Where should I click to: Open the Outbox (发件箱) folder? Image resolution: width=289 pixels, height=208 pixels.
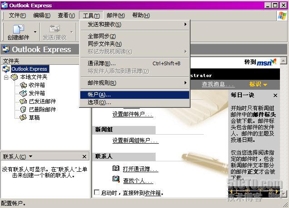coord(24,93)
